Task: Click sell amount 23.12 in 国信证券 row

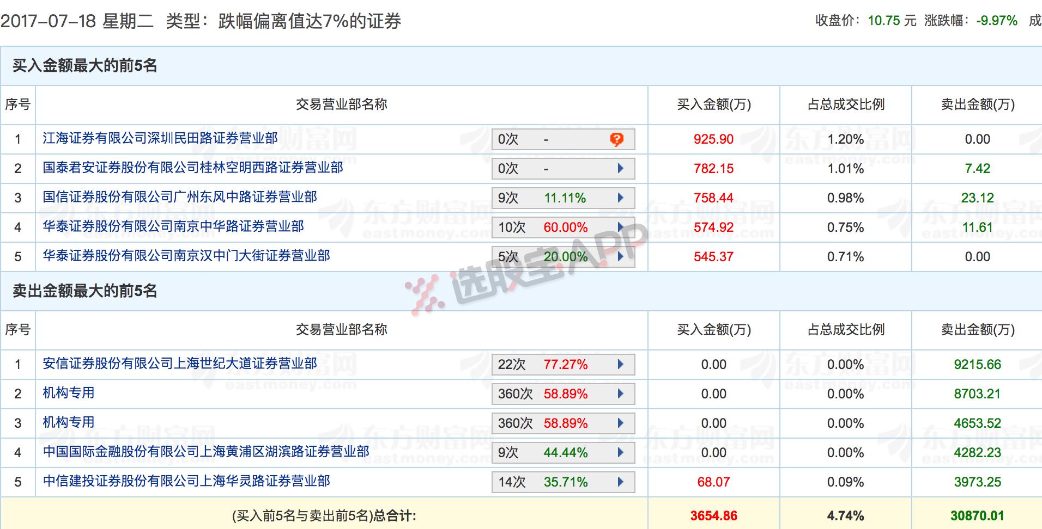Action: click(x=977, y=198)
